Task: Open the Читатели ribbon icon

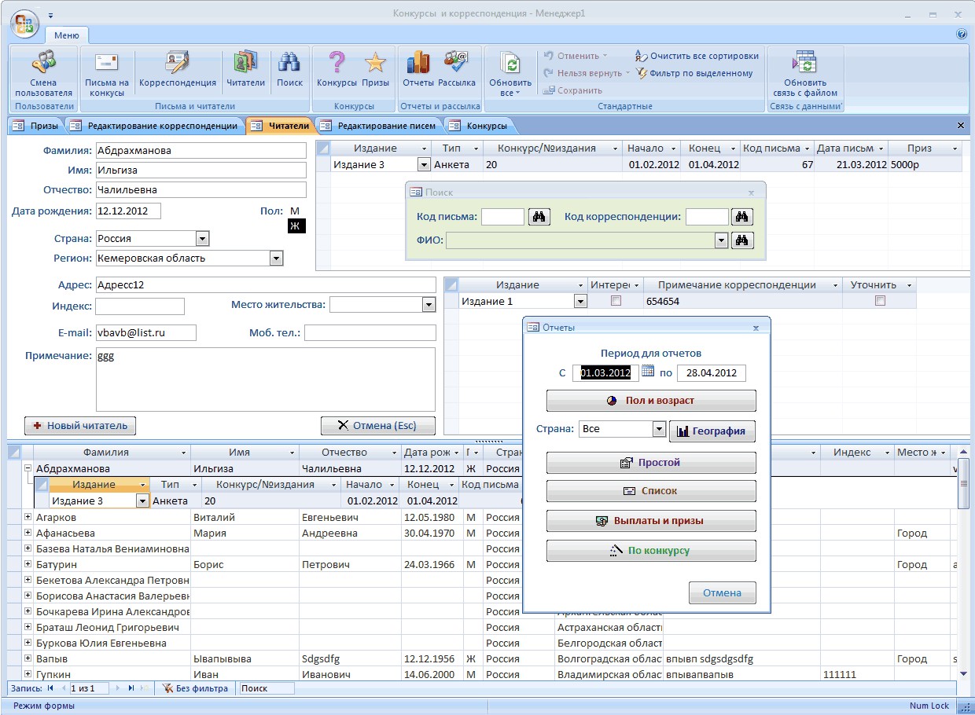Action: coord(245,70)
